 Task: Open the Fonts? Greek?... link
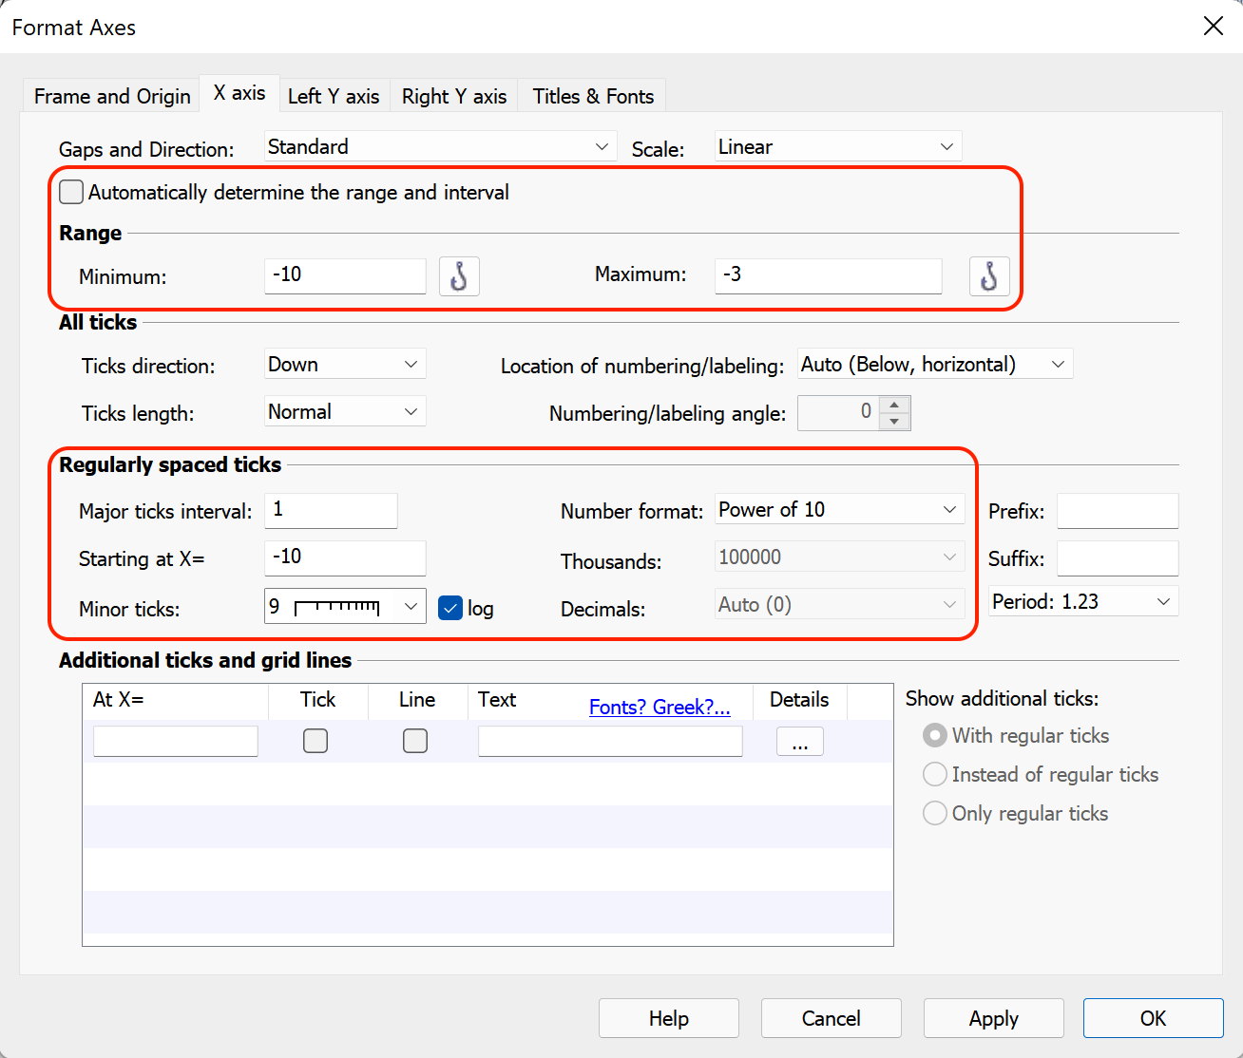[x=660, y=707]
